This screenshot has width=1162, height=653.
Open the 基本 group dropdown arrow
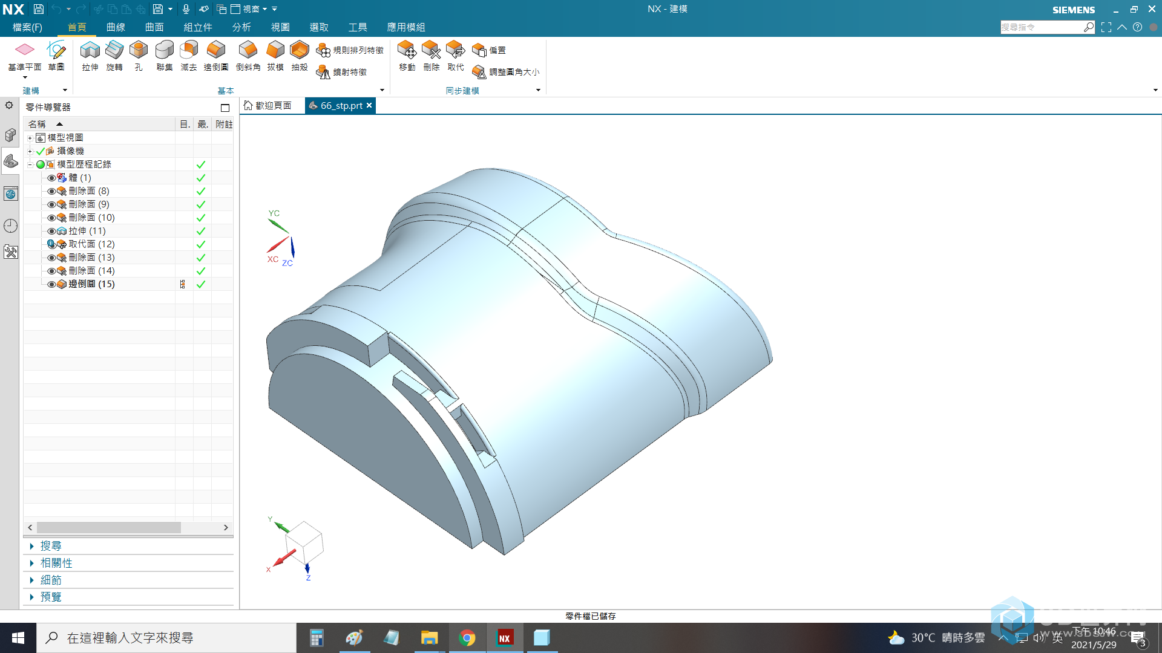pos(382,90)
